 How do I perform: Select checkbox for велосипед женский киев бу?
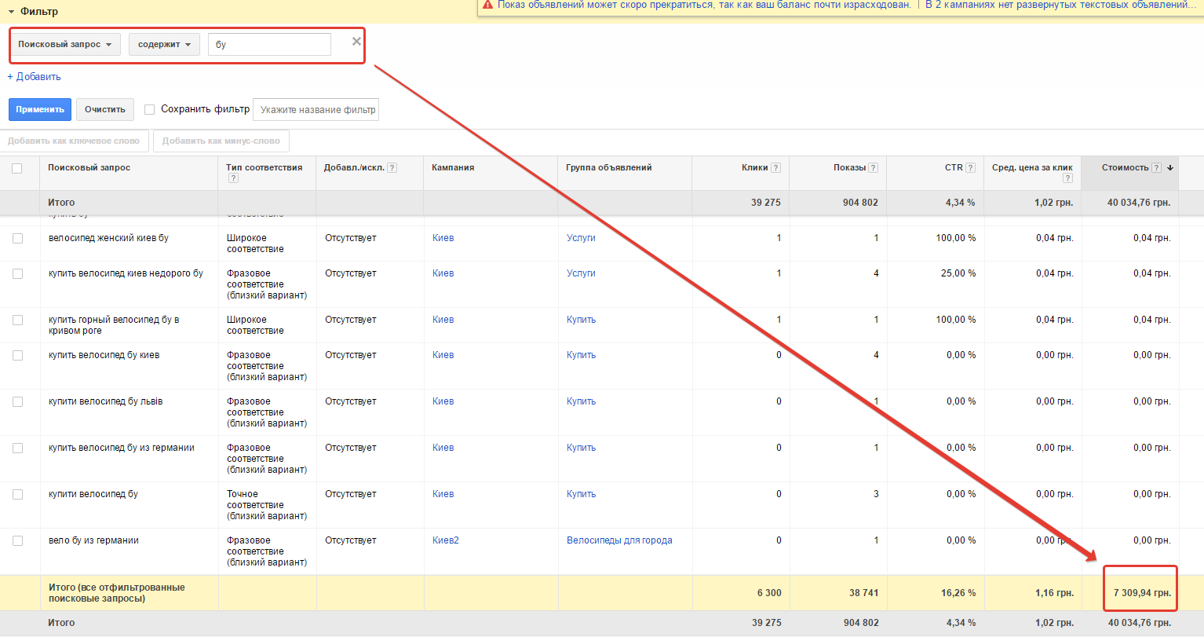tap(17, 238)
